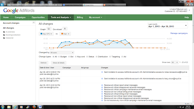The height and width of the screenshot is (109, 194).
Task: Click the Google AdWords logo
Action: click(x=19, y=11)
